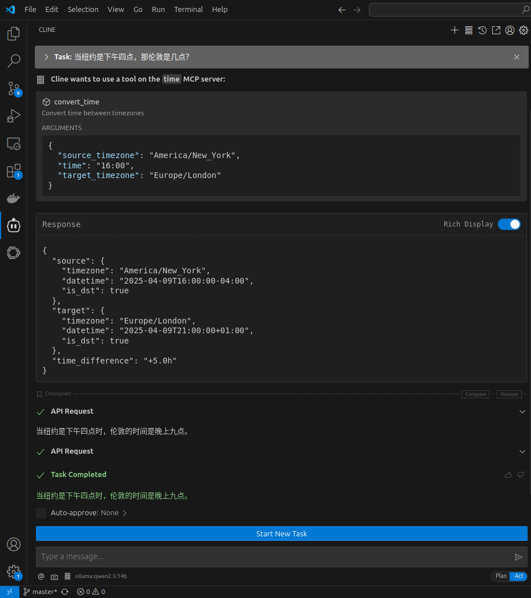The width and height of the screenshot is (531, 598).
Task: Click the camera add image icon
Action: point(54,576)
